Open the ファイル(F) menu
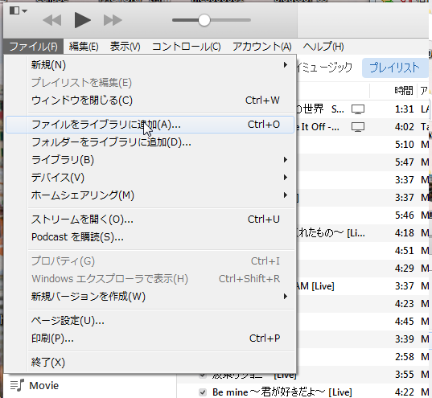Viewport: 432px width, 398px height. coord(33,47)
